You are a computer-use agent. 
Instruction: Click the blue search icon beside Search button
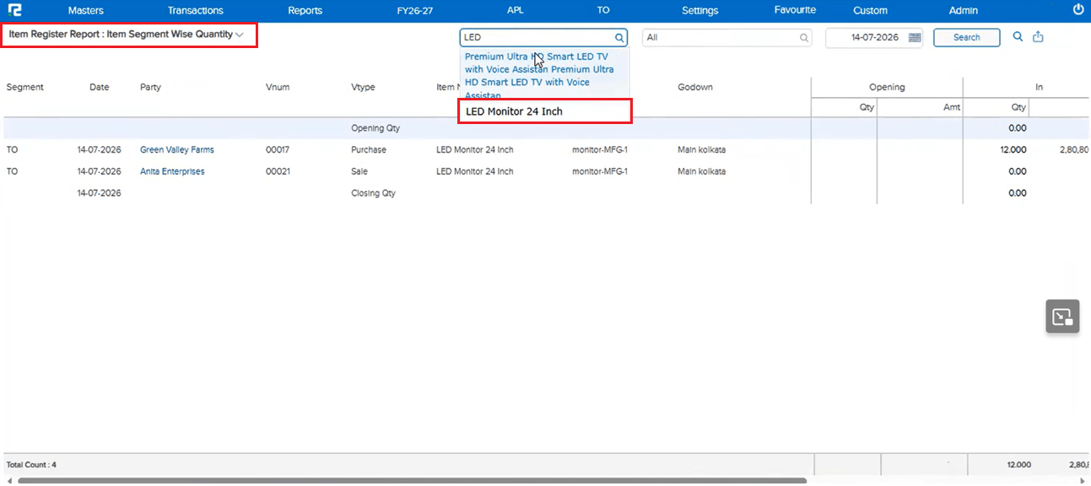[1018, 37]
